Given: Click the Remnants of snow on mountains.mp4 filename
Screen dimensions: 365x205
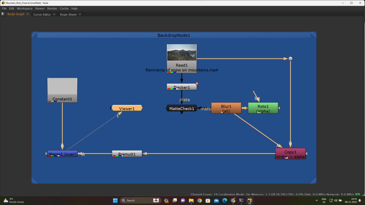Looking at the screenshot, I should (x=181, y=70).
